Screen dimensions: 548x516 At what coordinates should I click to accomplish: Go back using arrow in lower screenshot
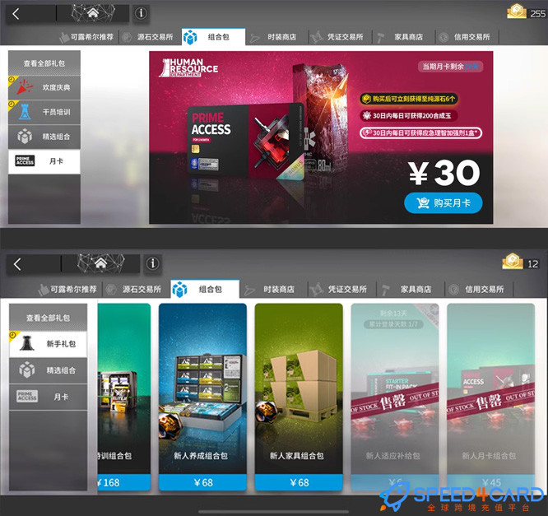pyautogui.click(x=17, y=264)
